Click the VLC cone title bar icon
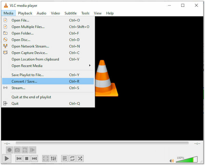This screenshot has width=205, height=165. (x=6, y=5)
